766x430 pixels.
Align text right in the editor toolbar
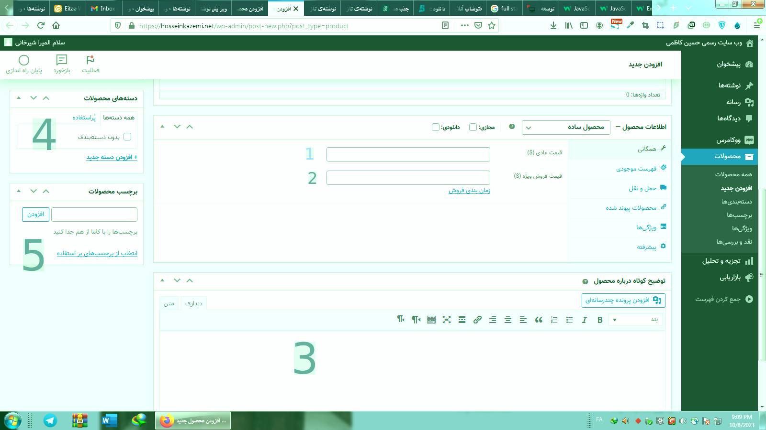(493, 320)
